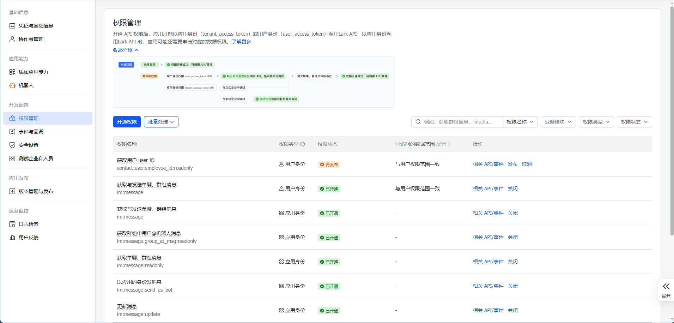674x323 pixels.
Task: Click 相关 API/事件 for im:message:readonly
Action: coord(488,262)
